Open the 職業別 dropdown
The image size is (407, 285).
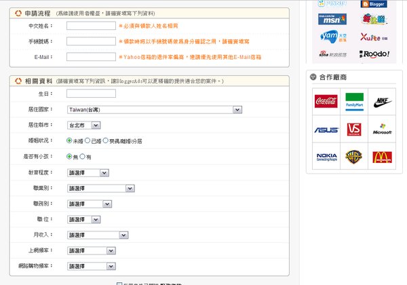(101, 189)
